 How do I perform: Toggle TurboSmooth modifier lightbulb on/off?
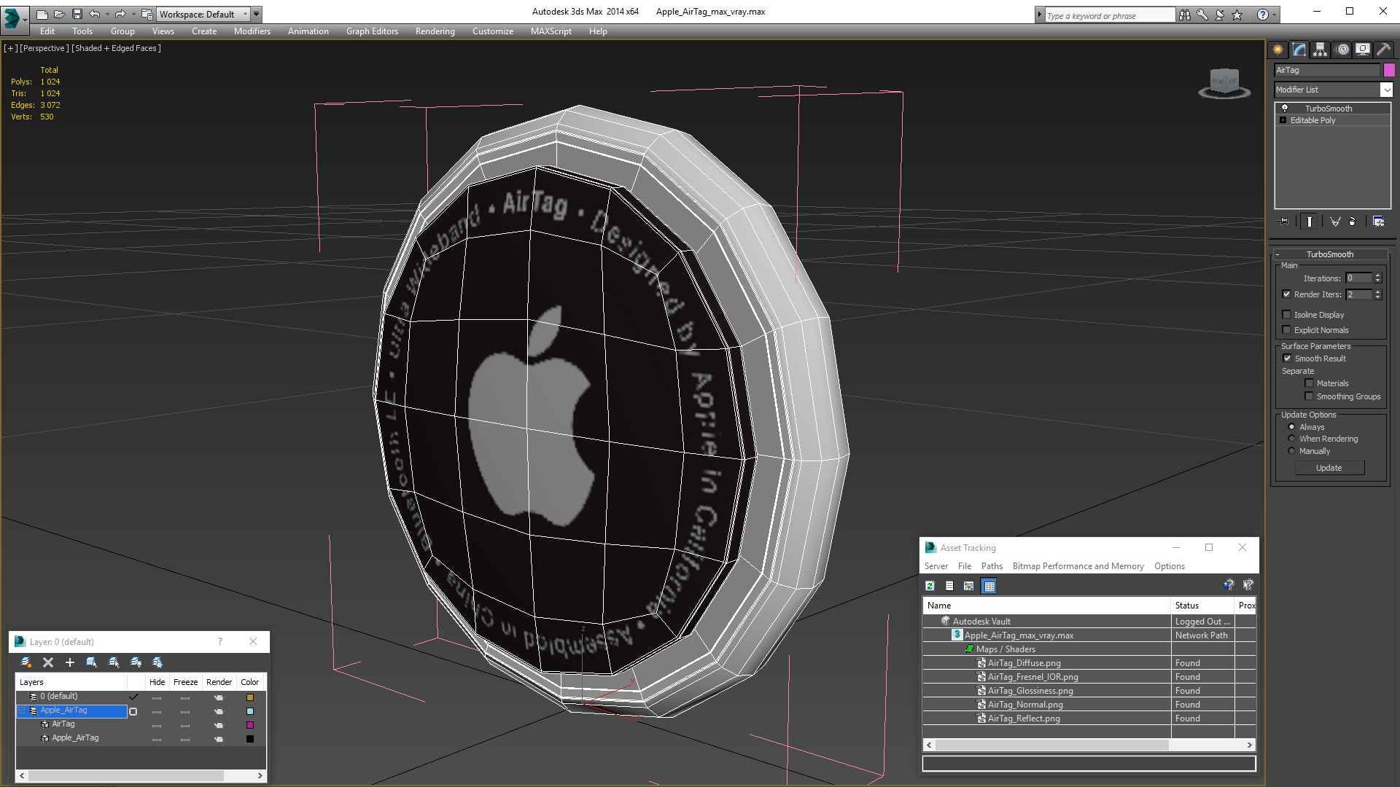1285,108
